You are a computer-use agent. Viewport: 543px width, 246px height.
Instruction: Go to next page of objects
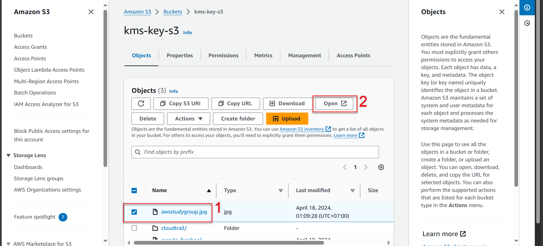tap(366, 167)
